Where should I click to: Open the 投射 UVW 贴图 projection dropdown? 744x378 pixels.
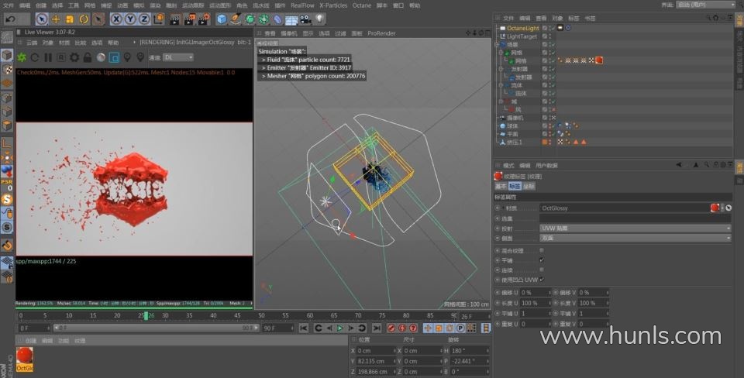point(635,229)
